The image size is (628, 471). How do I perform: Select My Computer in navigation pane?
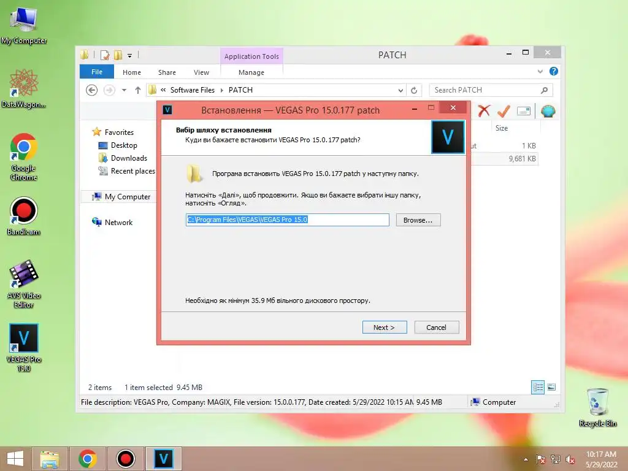[x=128, y=197]
